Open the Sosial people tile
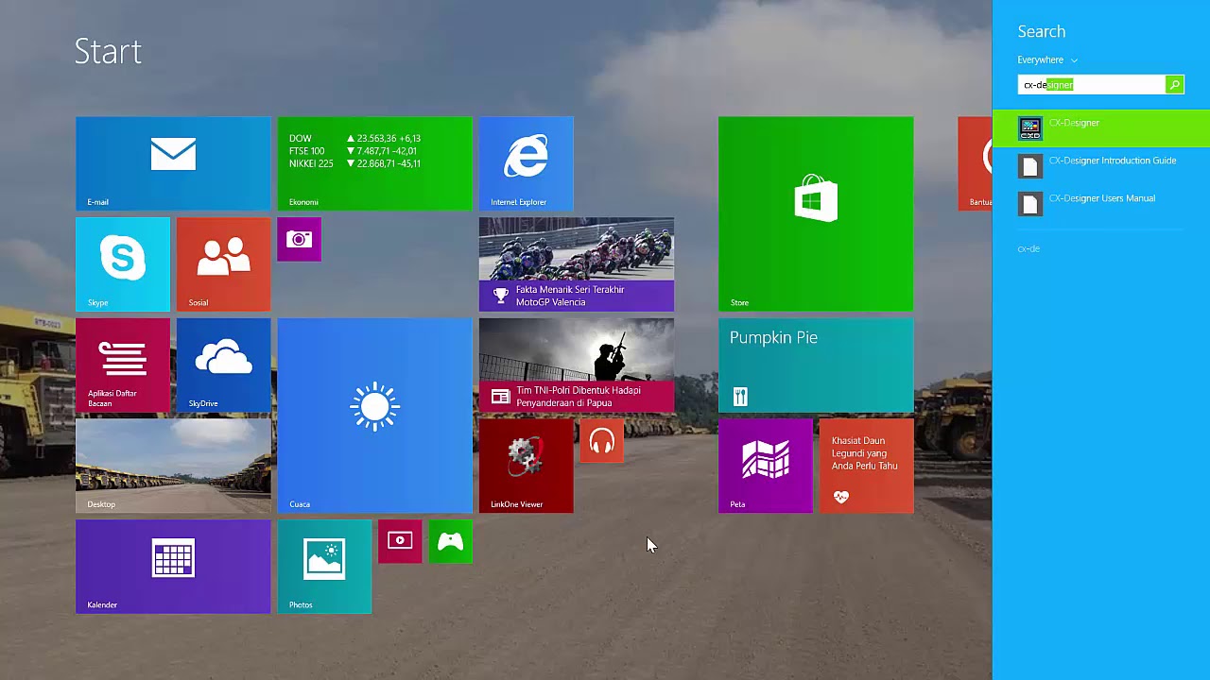This screenshot has height=680, width=1210. tap(224, 264)
